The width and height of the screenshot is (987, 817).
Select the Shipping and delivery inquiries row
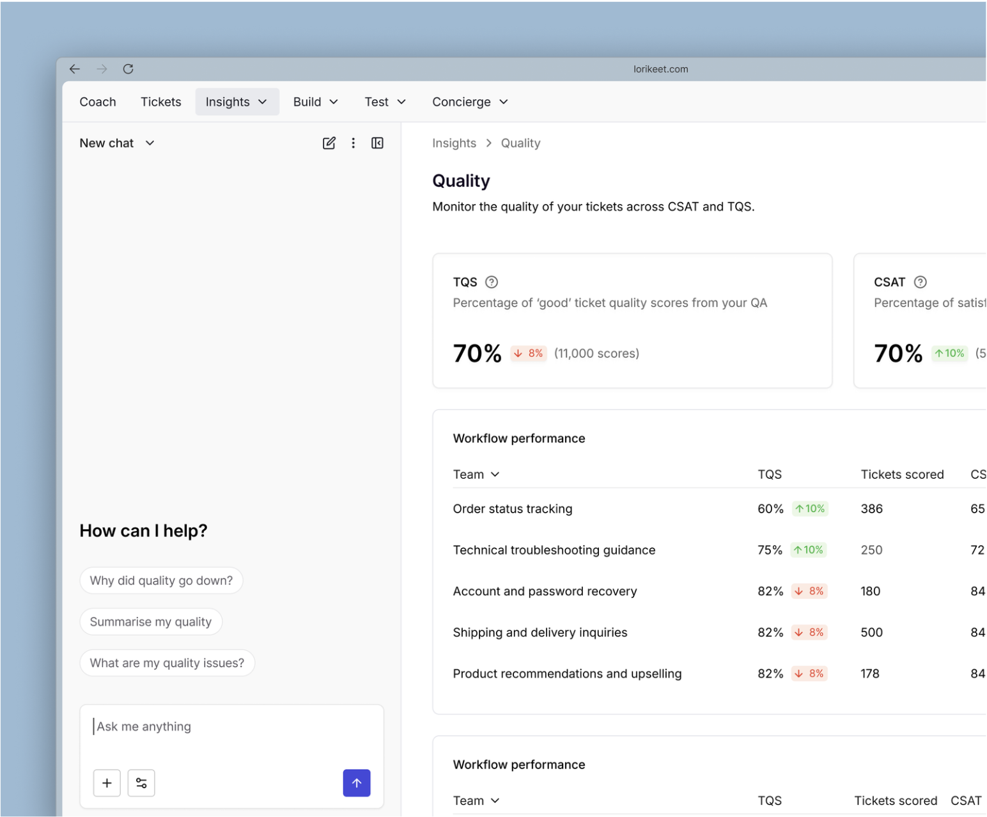click(x=719, y=632)
